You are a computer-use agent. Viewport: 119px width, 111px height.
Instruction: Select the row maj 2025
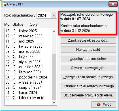(x=28, y=41)
